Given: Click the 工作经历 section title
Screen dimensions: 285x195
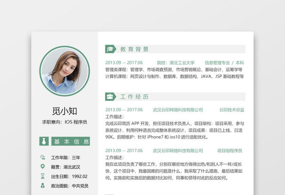Looking at the screenshot, I should 134,97.
